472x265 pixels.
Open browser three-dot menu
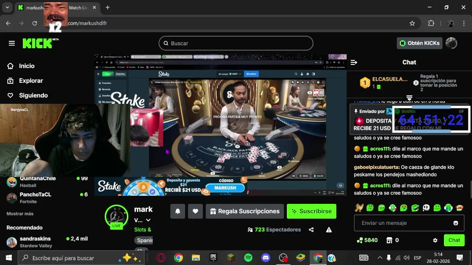[464, 23]
